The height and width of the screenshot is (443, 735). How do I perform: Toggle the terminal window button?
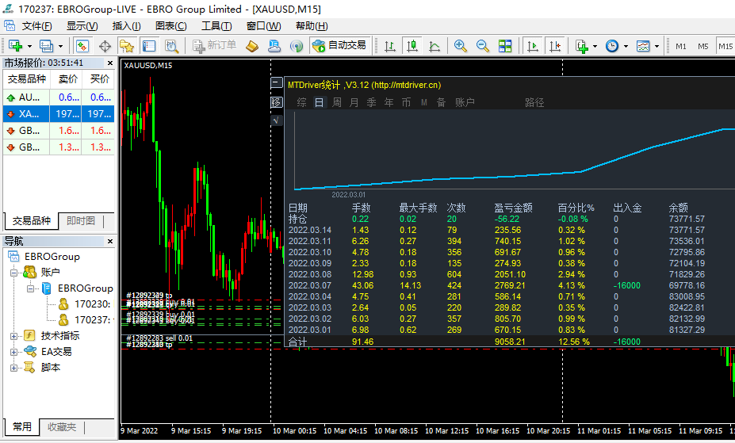click(x=149, y=45)
